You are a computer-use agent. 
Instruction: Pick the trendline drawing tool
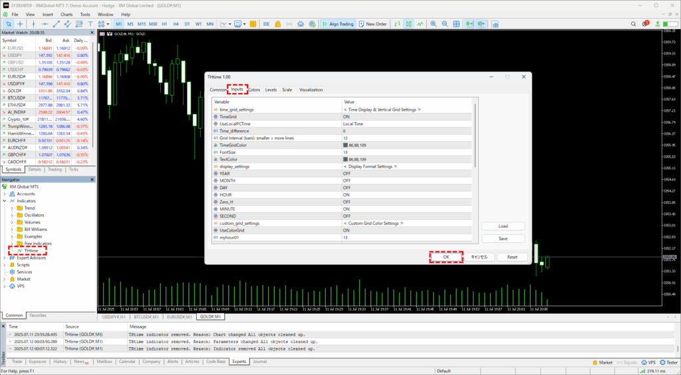(x=56, y=24)
